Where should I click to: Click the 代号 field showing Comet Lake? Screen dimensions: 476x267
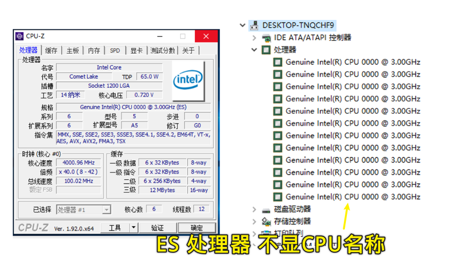click(84, 77)
